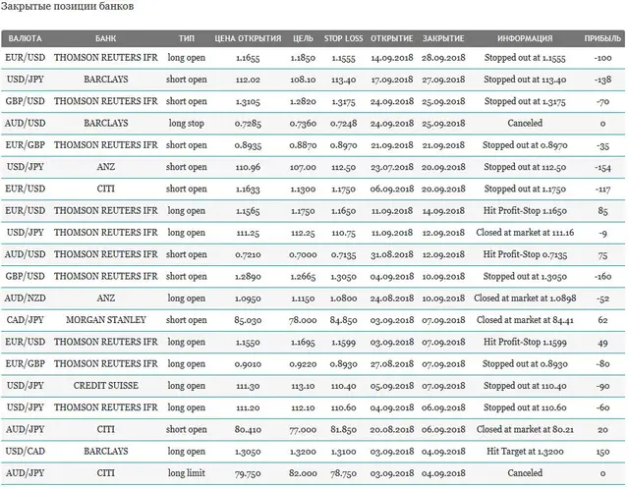Click the MORGAN STANLEY bank cell
Screen dimensions: 629x487
coord(106,320)
